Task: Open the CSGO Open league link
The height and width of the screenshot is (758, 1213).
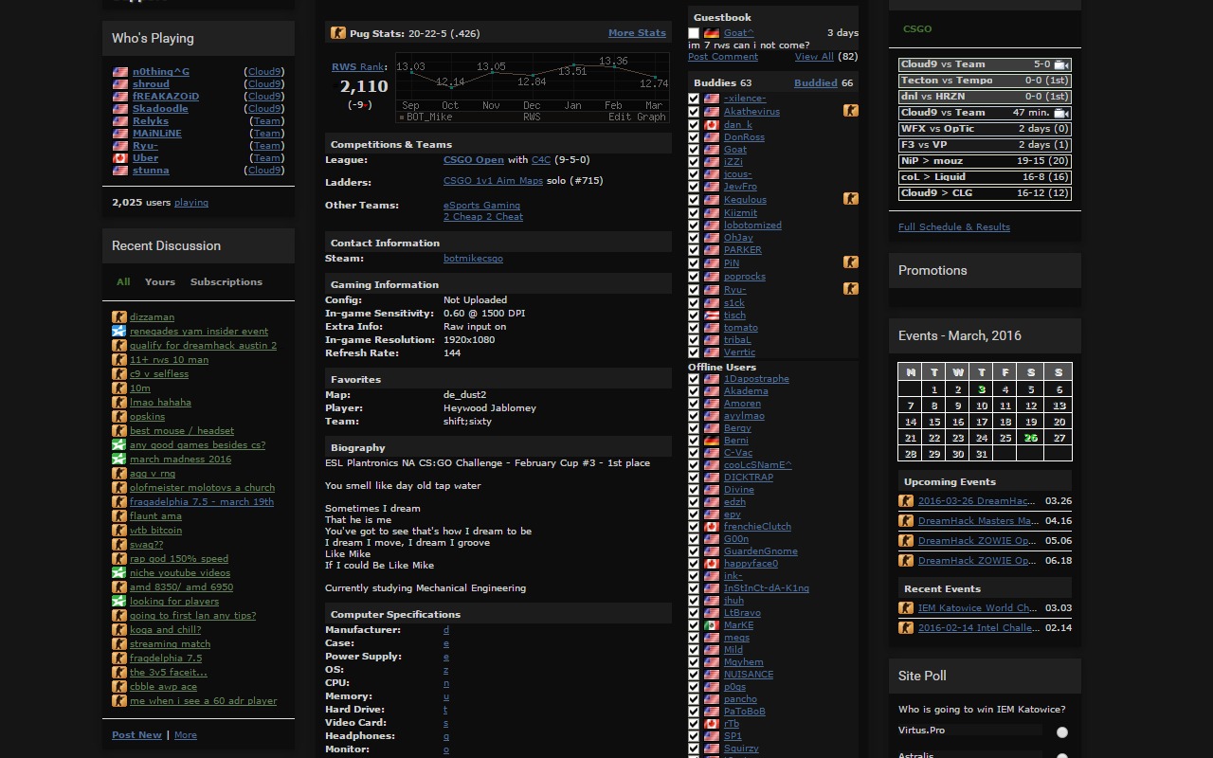Action: click(x=474, y=160)
